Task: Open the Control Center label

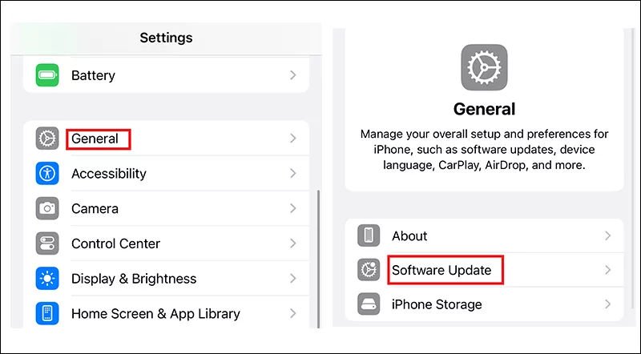Action: (x=115, y=243)
